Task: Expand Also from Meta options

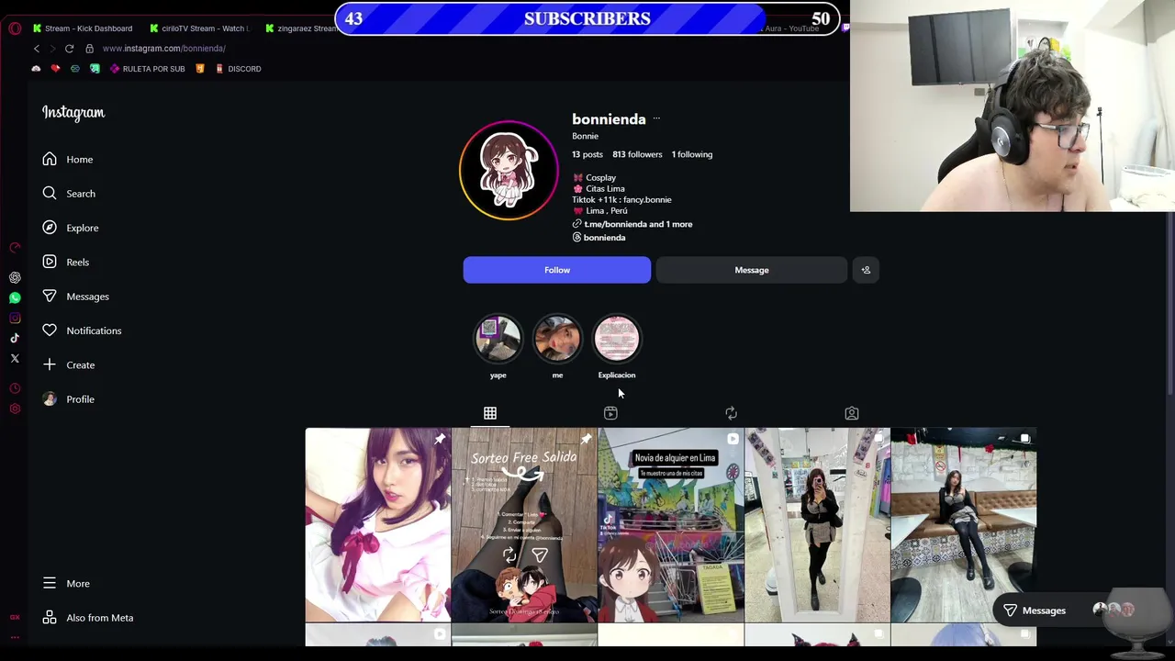Action: coord(87,618)
